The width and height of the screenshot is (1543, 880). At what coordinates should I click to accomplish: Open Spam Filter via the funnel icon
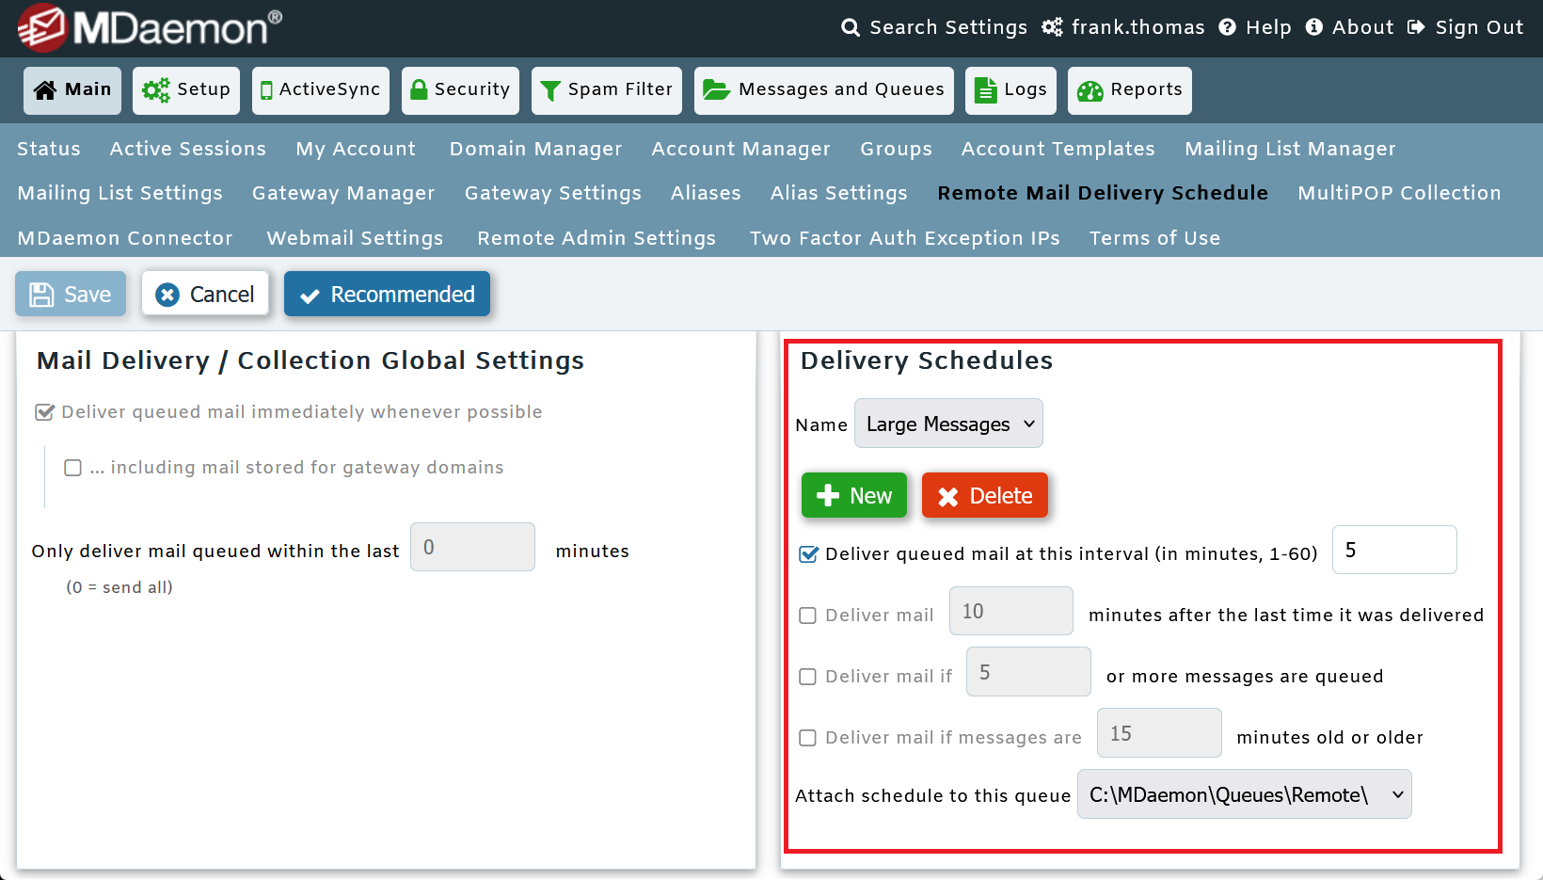coord(549,89)
